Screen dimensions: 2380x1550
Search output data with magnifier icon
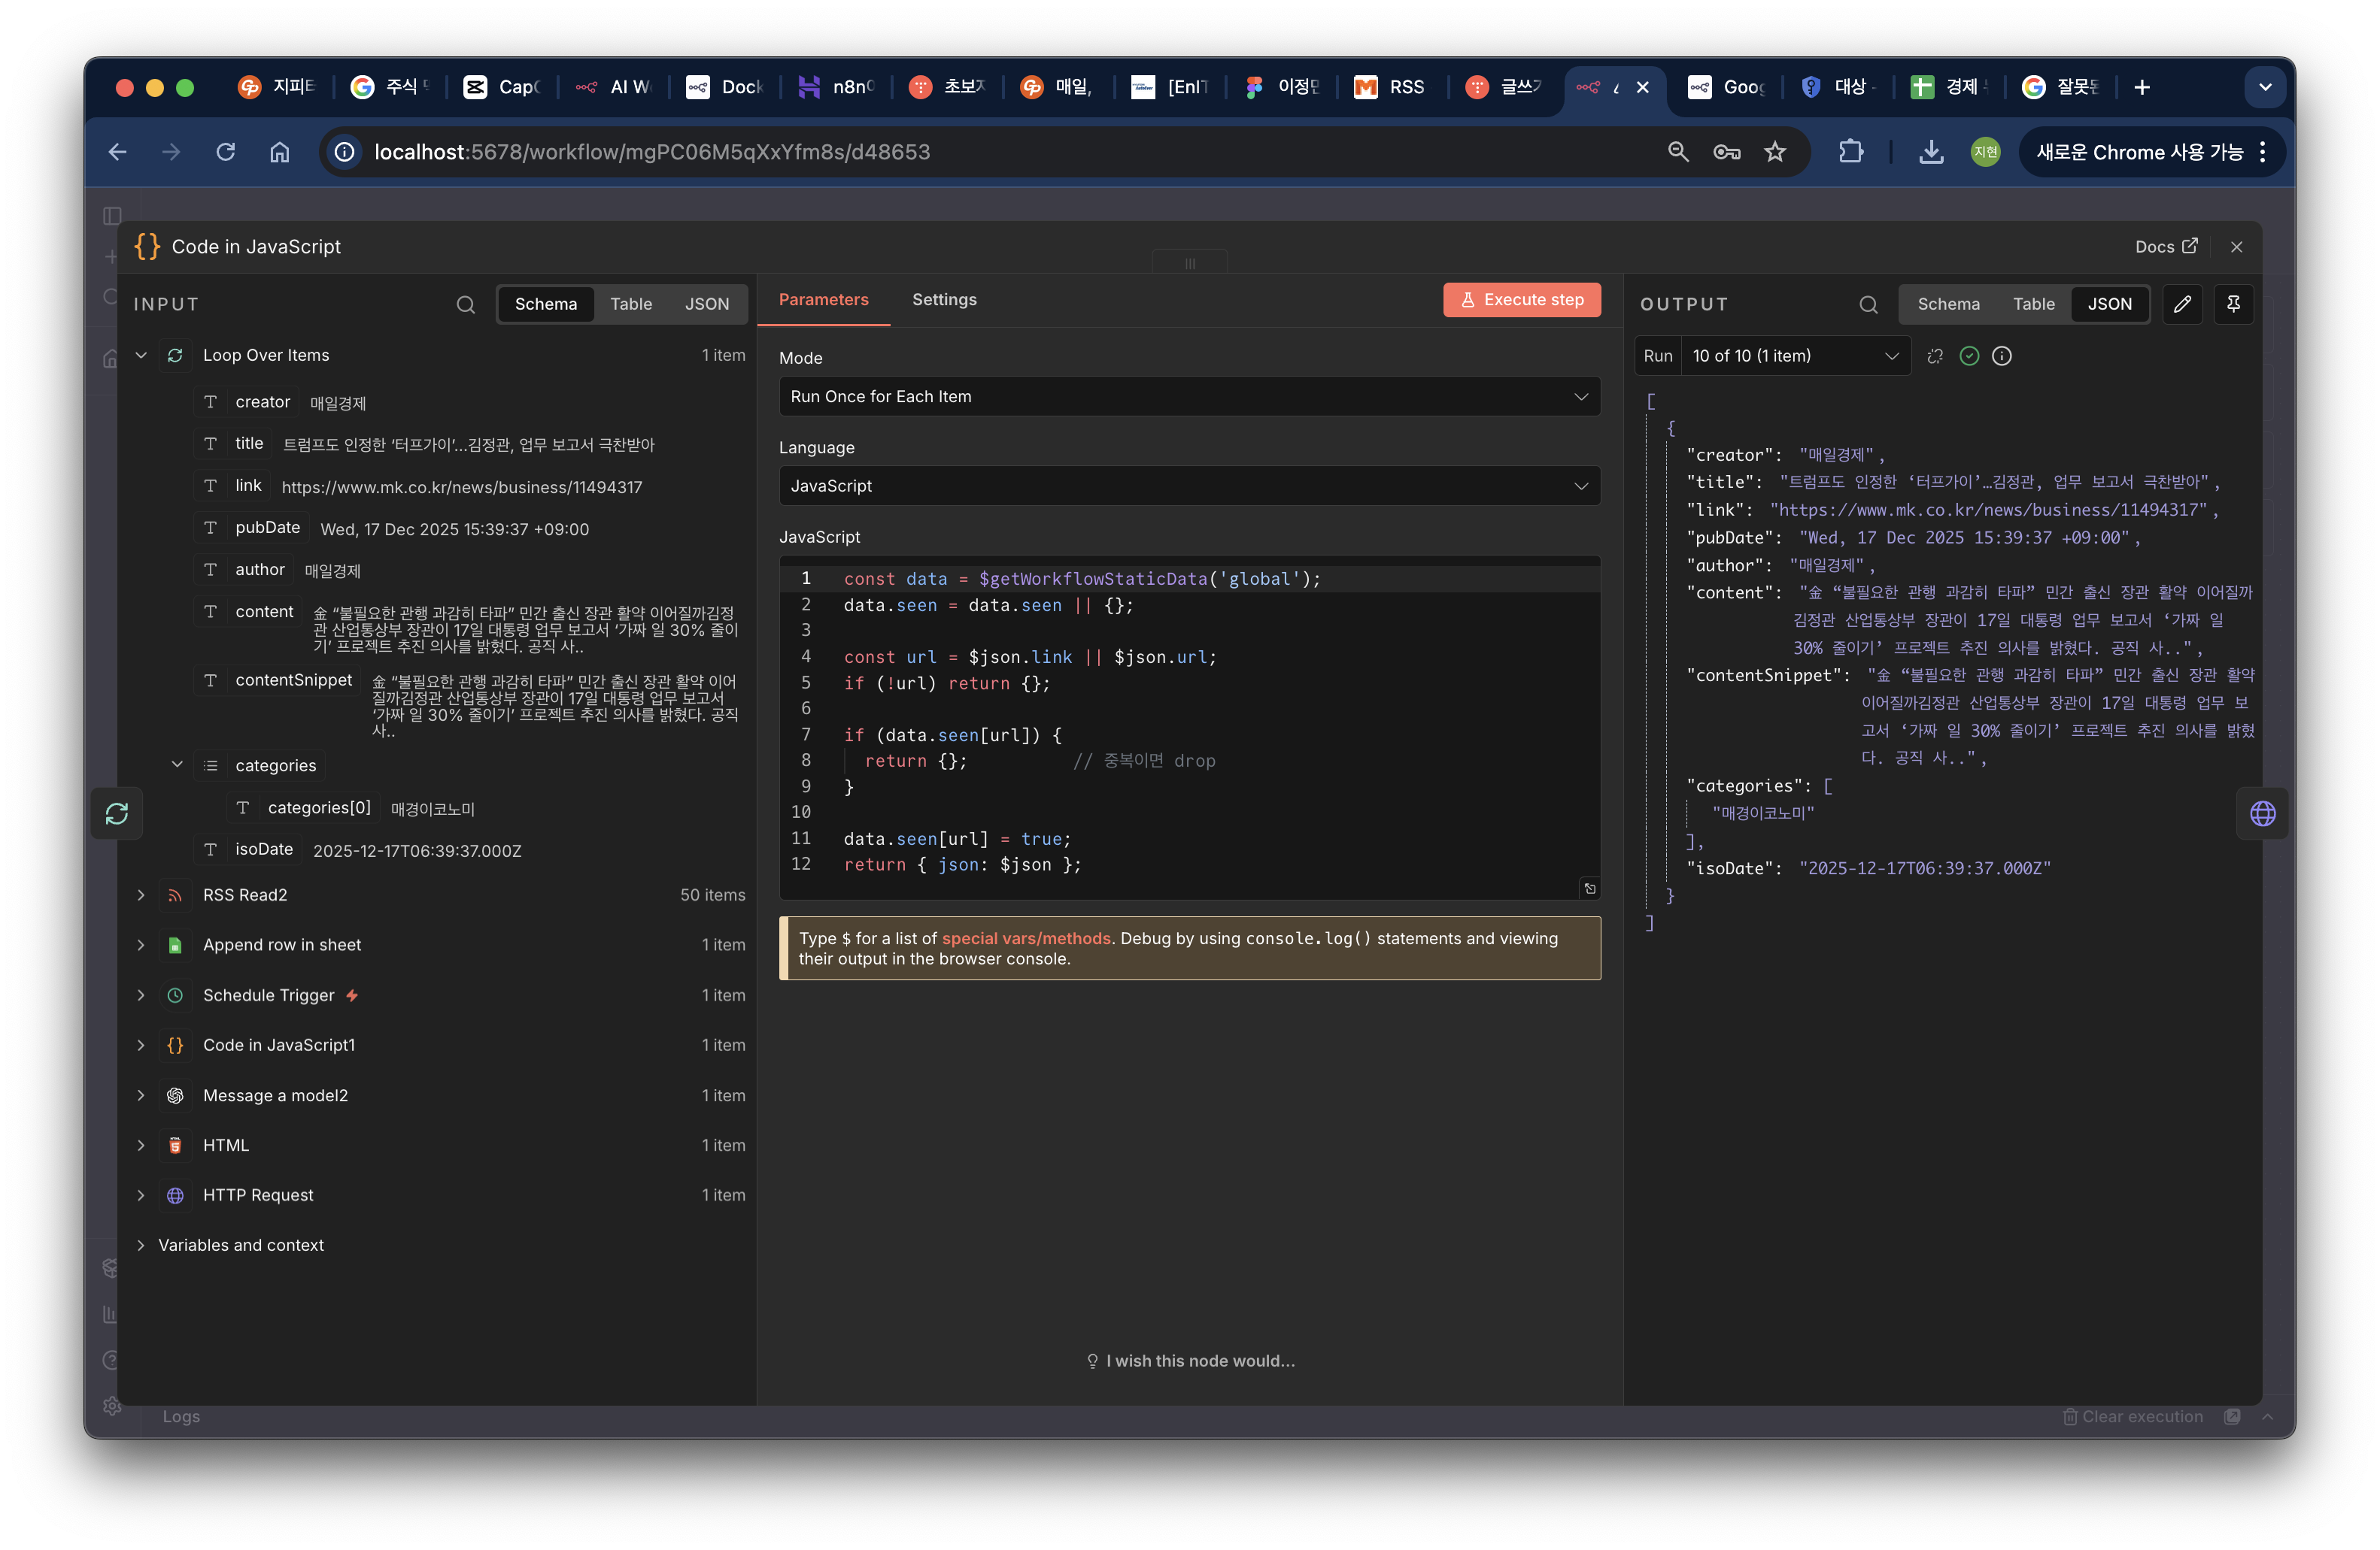coord(1868,304)
